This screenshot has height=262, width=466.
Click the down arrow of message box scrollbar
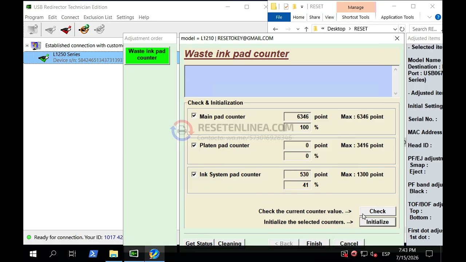click(x=396, y=94)
